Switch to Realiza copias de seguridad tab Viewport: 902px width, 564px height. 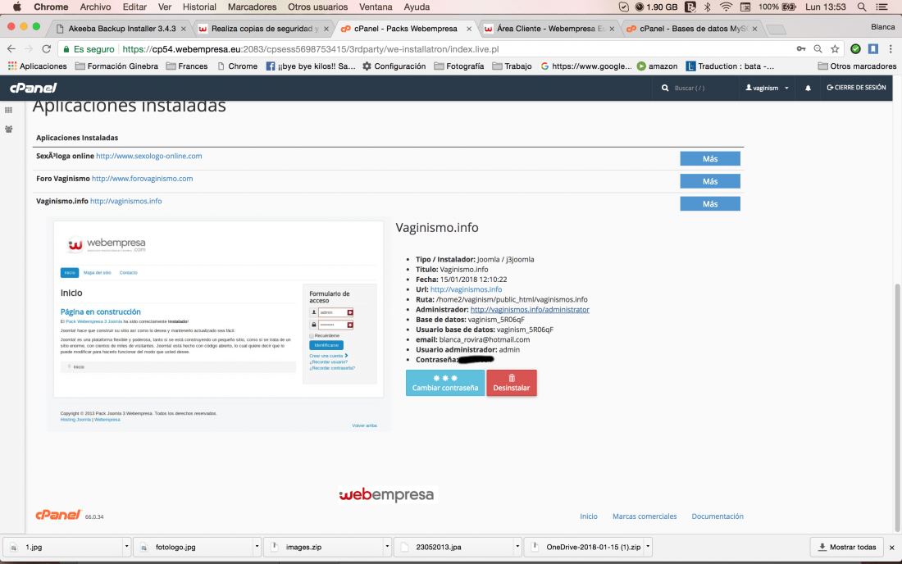tap(263, 29)
